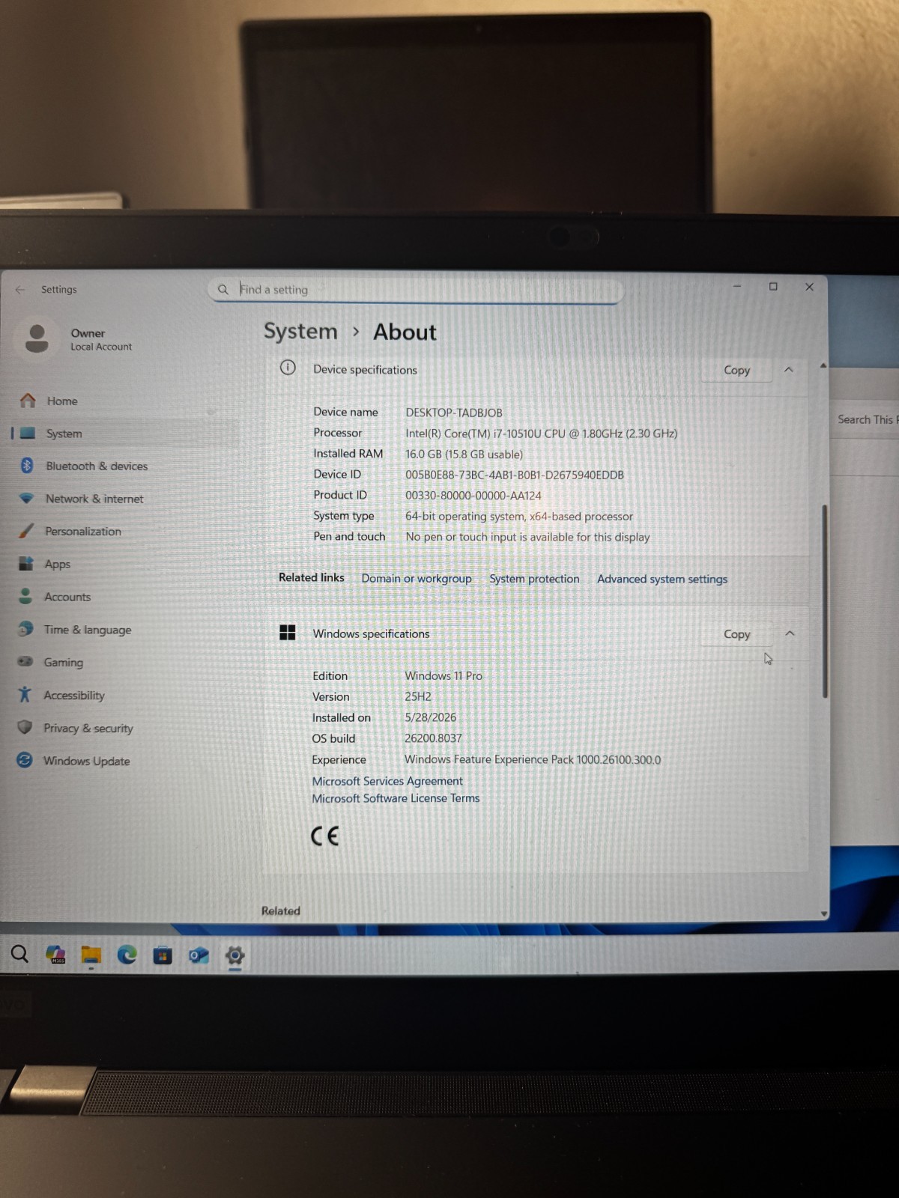
Task: Click OS build value 26200.8037
Action: pos(433,738)
